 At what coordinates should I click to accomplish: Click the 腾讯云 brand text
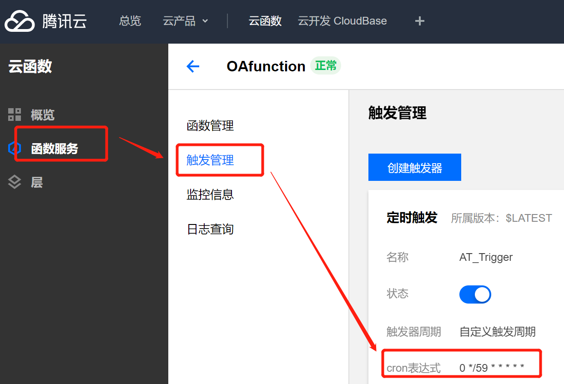pos(64,21)
